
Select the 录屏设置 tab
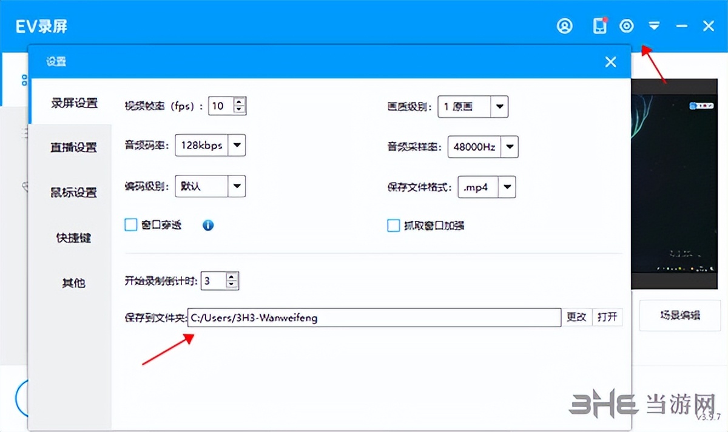click(x=74, y=103)
